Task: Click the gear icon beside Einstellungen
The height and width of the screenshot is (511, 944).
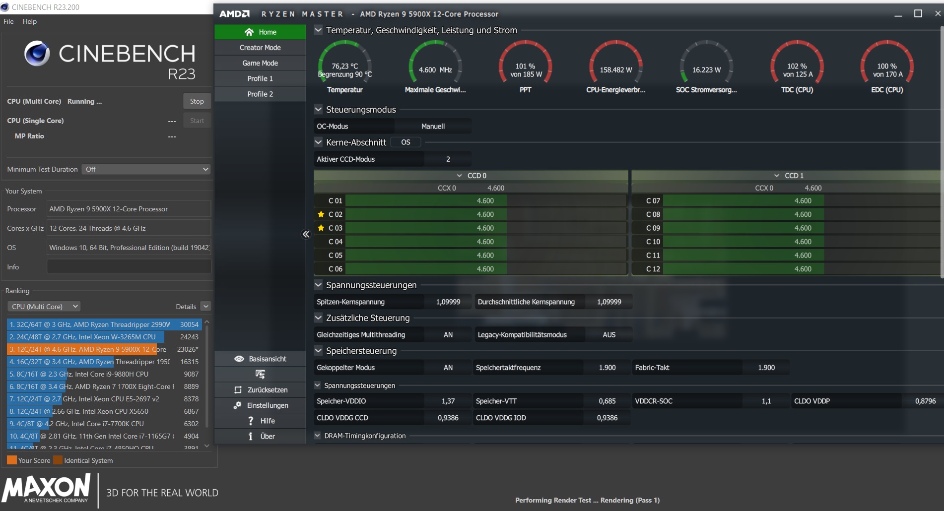Action: [238, 405]
